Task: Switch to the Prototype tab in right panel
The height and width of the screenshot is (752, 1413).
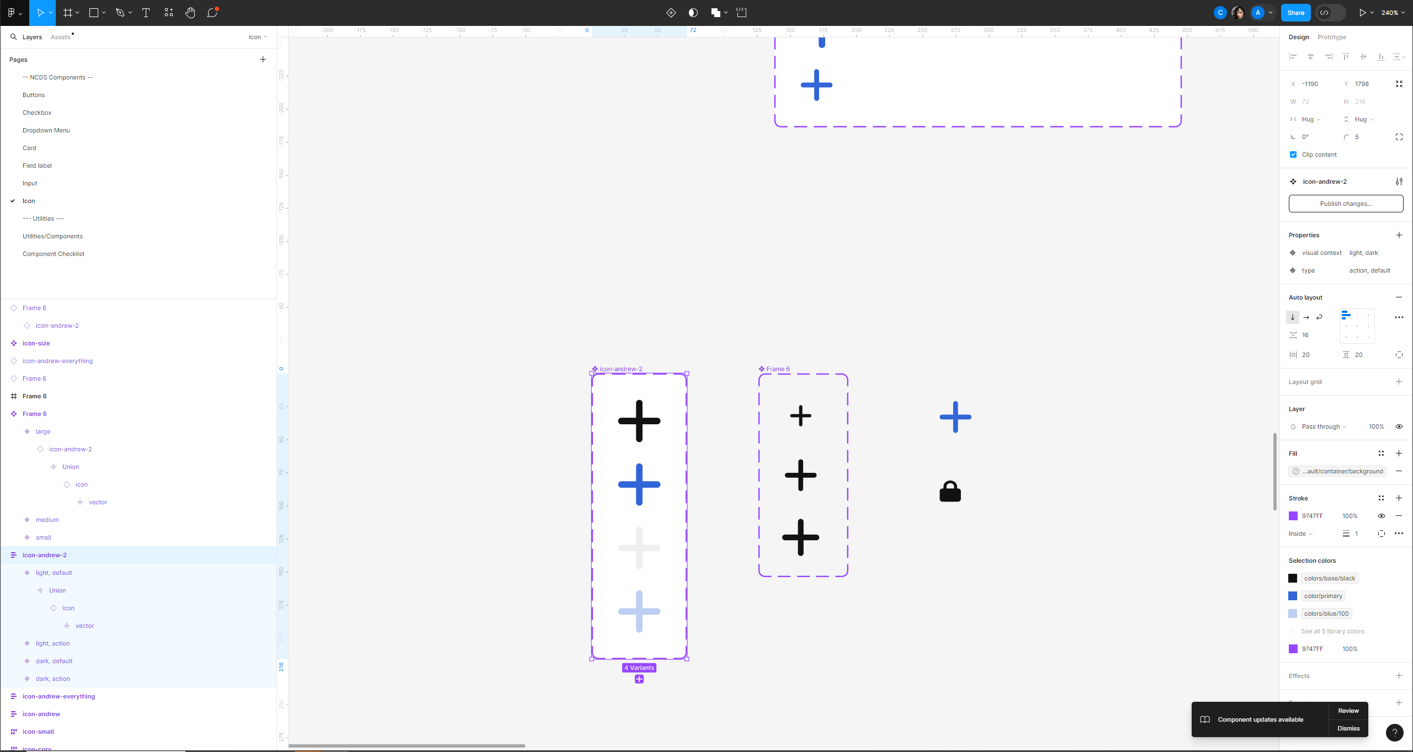Action: click(x=1330, y=36)
